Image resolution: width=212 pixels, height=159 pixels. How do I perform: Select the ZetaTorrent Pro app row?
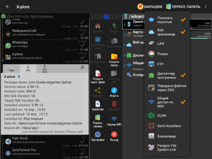pyautogui.click(x=46, y=153)
